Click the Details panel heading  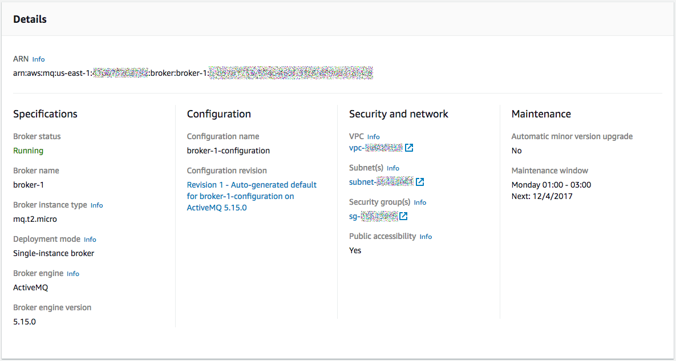point(30,19)
